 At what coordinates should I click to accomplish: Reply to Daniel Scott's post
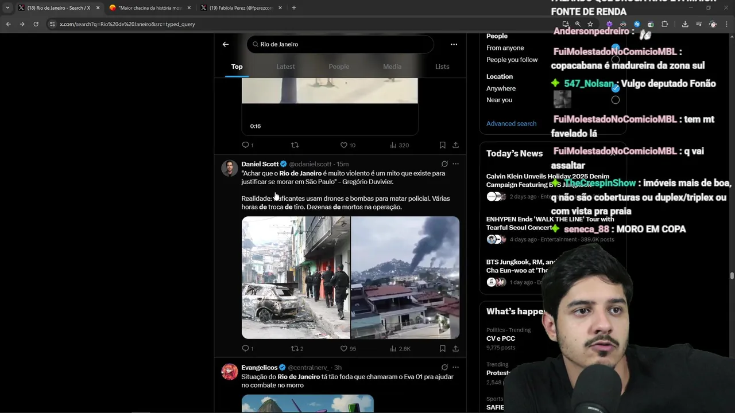click(x=247, y=349)
